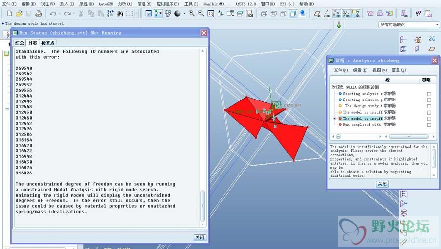Check ignore box for highlighted 'The model is insuff' row
This screenshot has width=441, height=249.
429,119
